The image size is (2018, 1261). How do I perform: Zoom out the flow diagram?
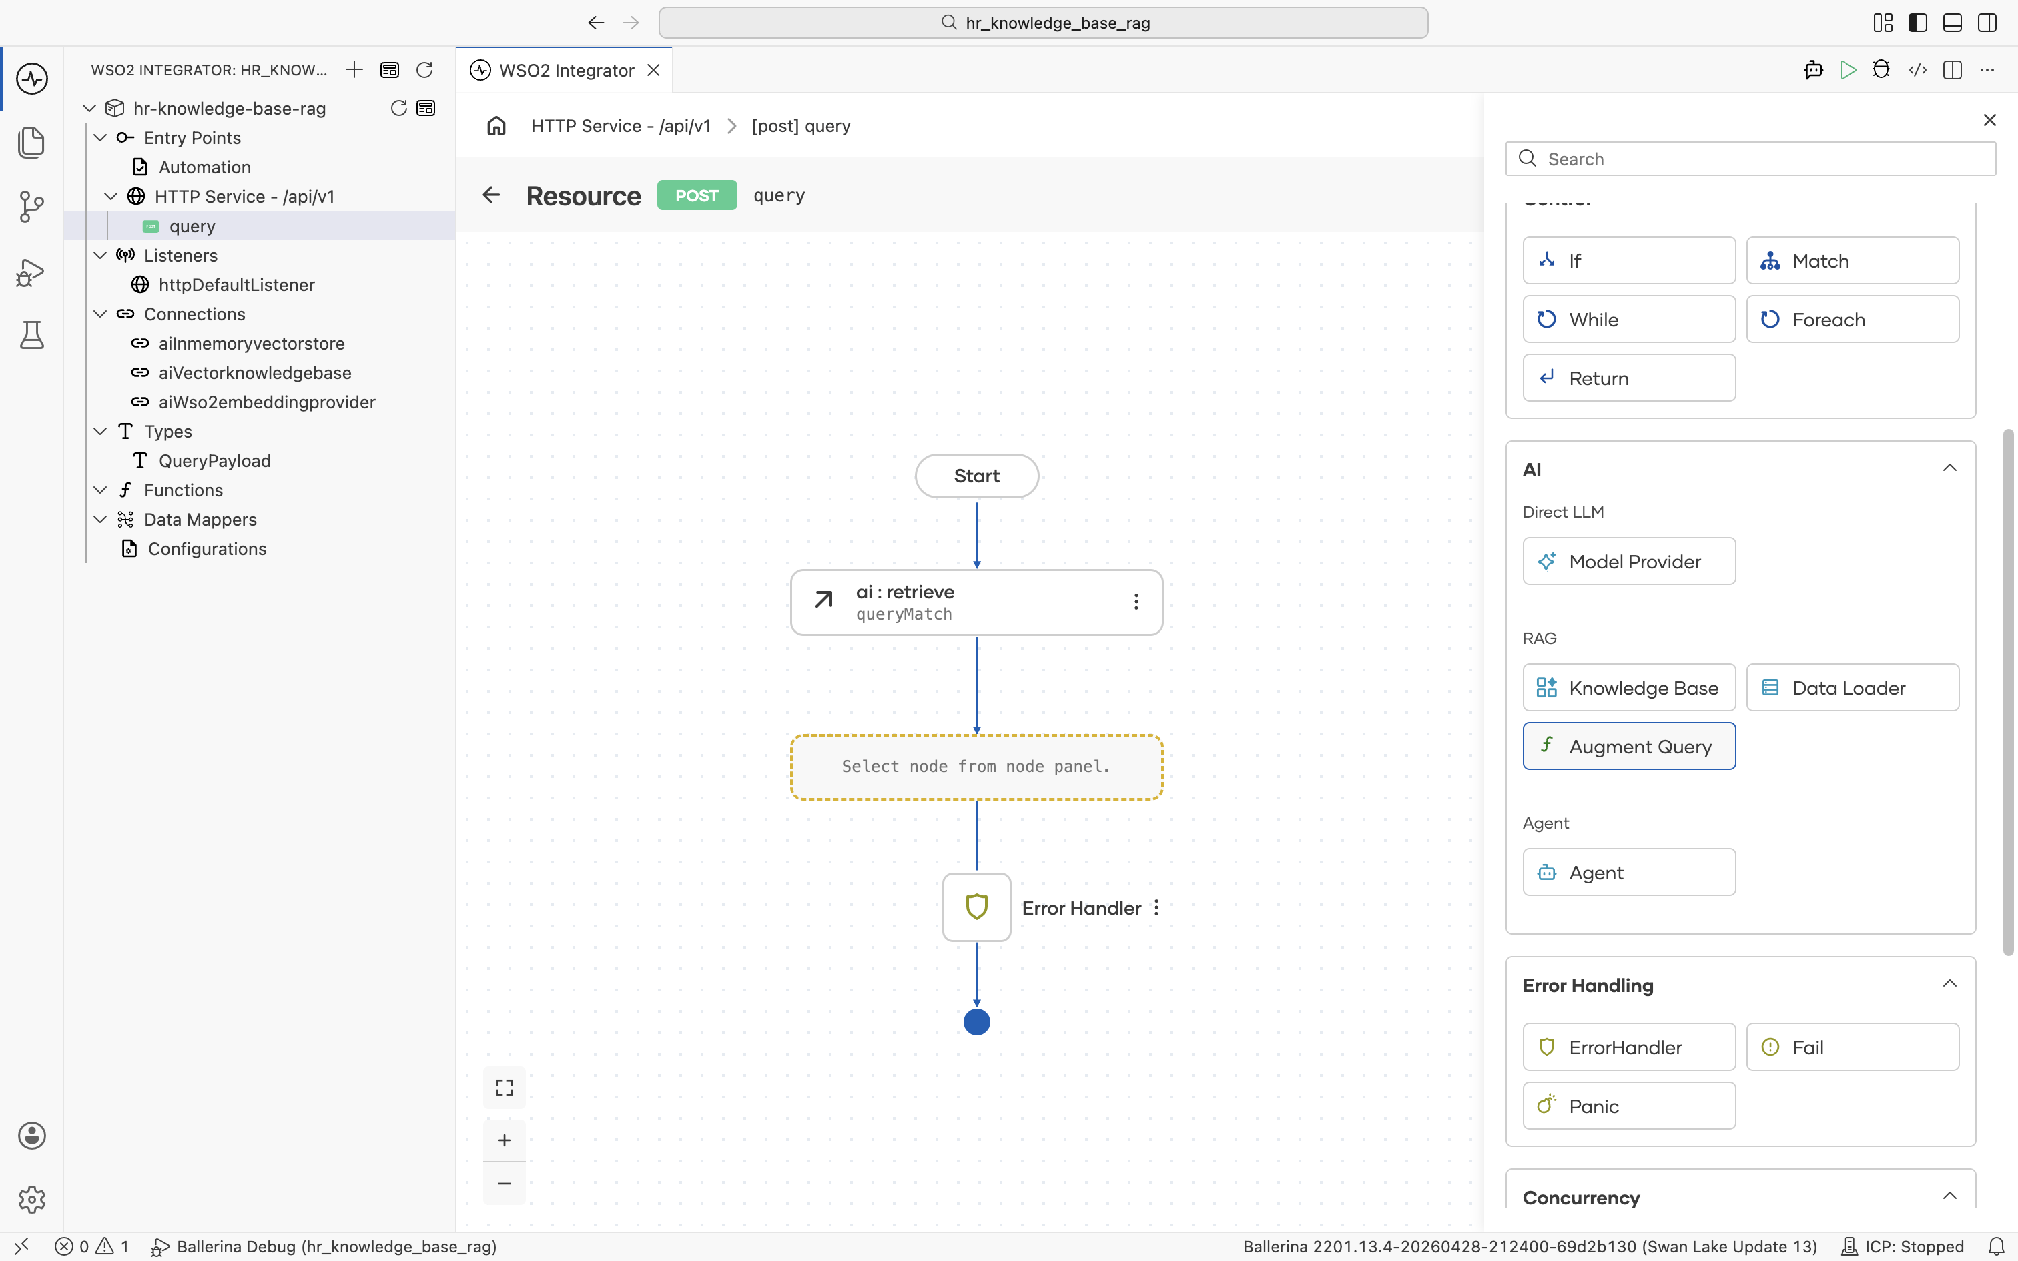[x=504, y=1184]
